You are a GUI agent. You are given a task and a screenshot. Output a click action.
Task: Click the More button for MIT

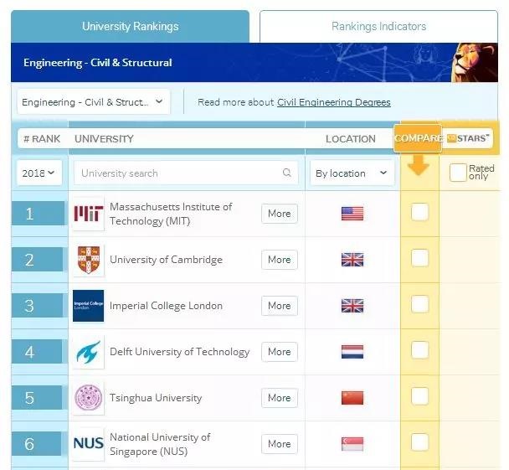[280, 214]
